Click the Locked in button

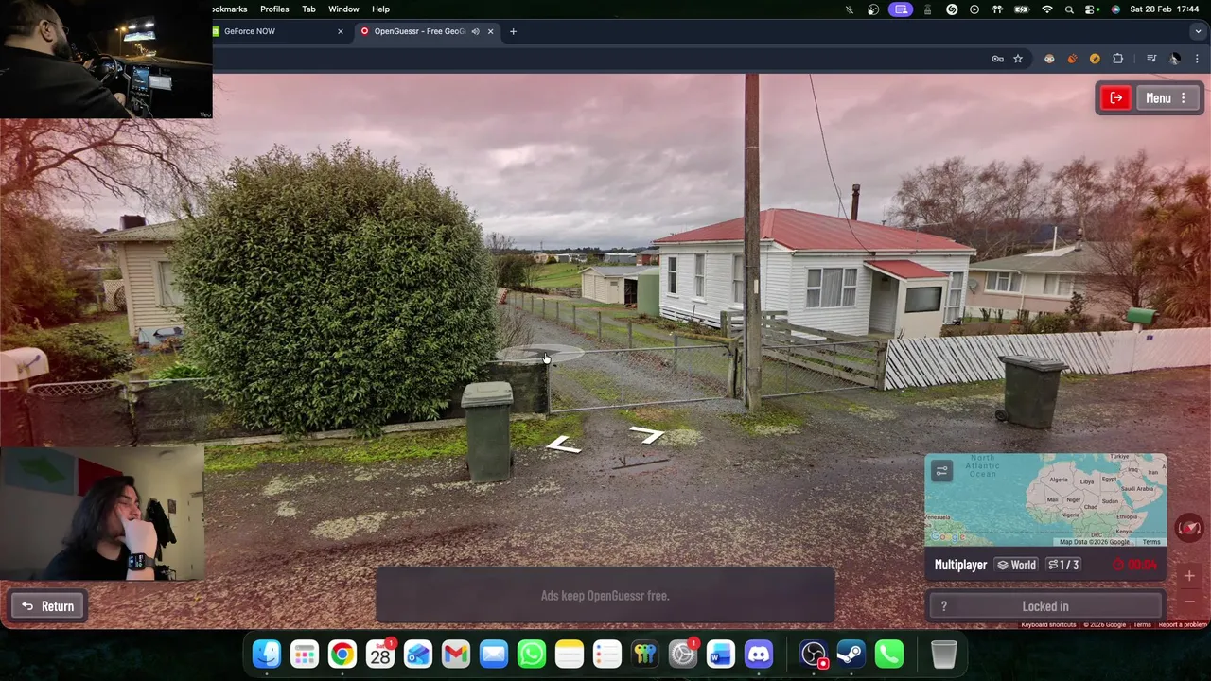coord(1044,606)
